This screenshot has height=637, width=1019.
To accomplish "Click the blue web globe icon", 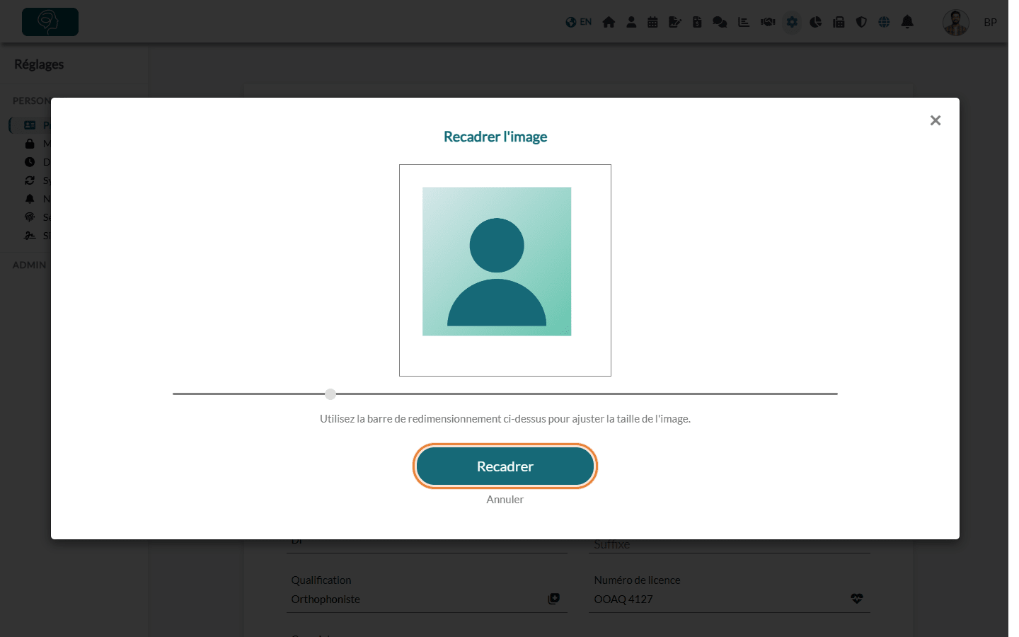I will [x=884, y=22].
